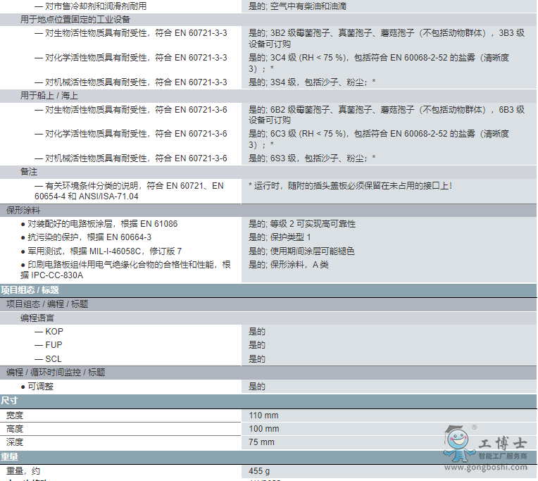Select the '— FUP' language row
Viewport: 538px width, 481px height.
pyautogui.click(x=49, y=345)
